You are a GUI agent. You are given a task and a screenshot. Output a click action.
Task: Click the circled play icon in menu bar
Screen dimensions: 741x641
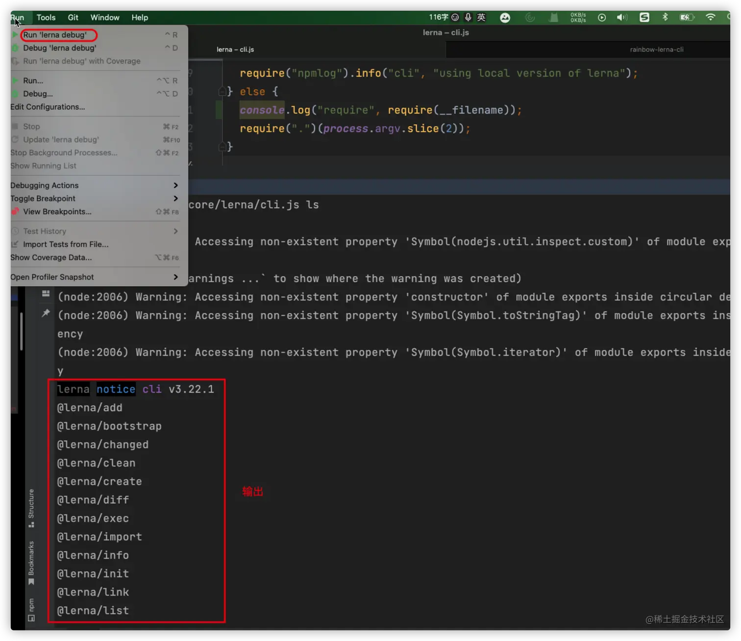pos(602,18)
